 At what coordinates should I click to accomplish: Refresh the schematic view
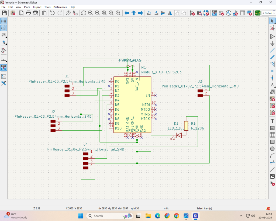84,13
